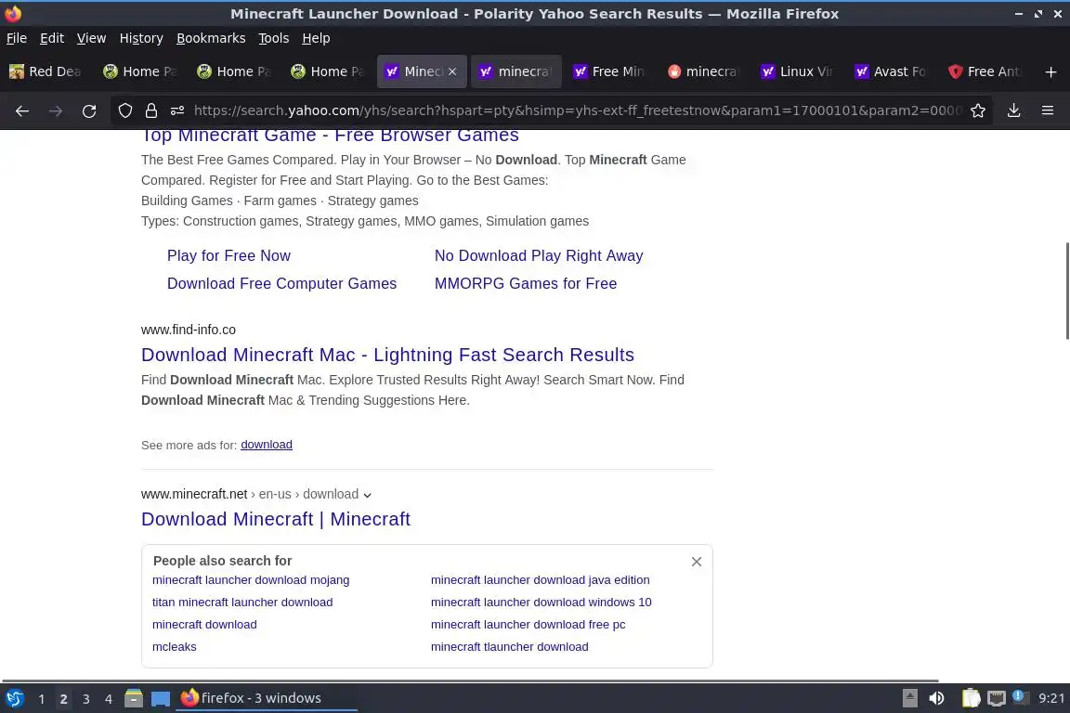Open the Edit menu

tap(52, 38)
